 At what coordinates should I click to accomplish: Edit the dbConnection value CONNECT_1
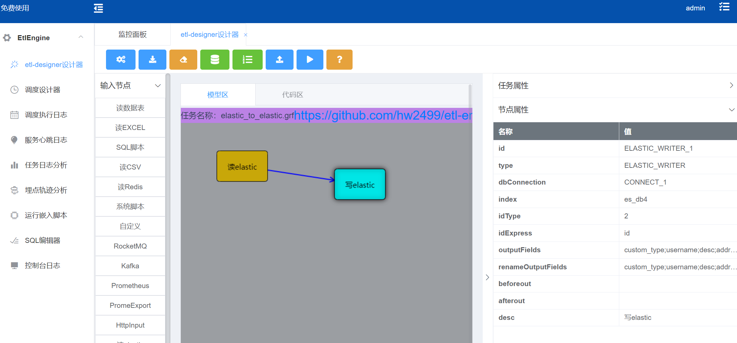[x=678, y=182]
